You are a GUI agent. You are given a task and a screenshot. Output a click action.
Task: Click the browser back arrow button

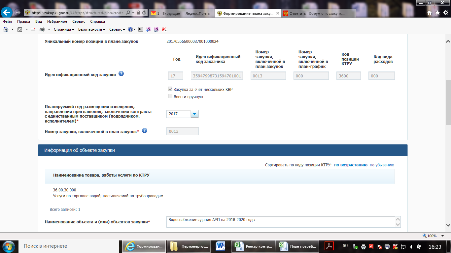(x=7, y=13)
